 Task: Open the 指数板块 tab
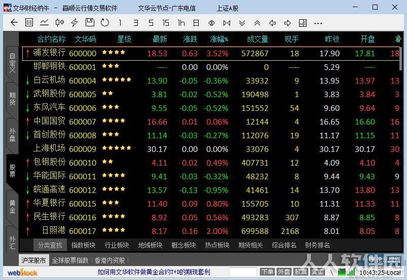click(83, 245)
